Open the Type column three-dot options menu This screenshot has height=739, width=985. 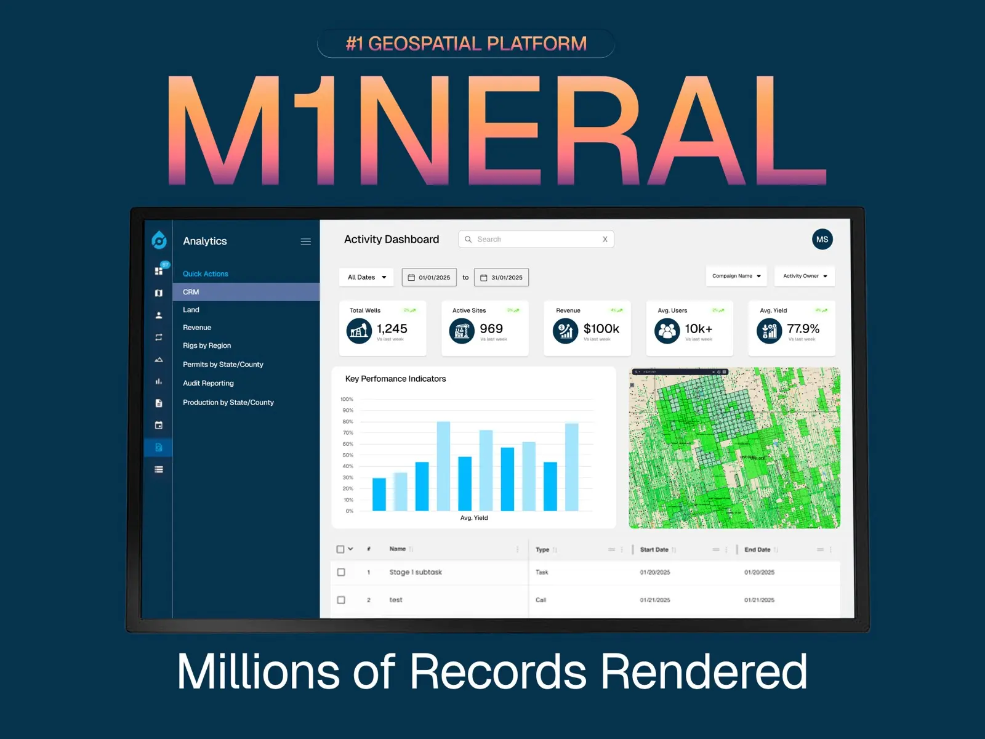coord(622,550)
